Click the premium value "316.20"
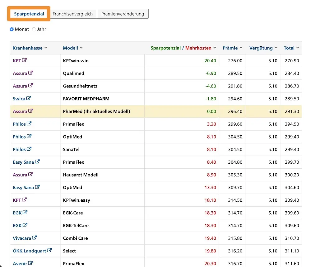The image size is (311, 267). (235, 251)
